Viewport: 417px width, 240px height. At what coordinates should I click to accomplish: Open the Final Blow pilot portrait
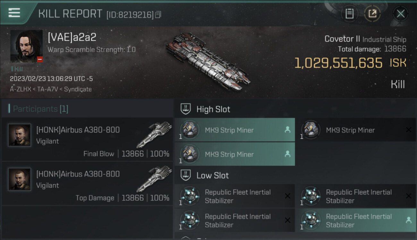pyautogui.click(x=20, y=135)
